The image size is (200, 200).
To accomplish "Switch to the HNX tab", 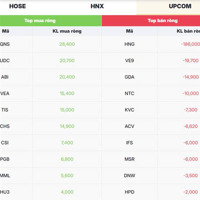I will [x=97, y=6].
